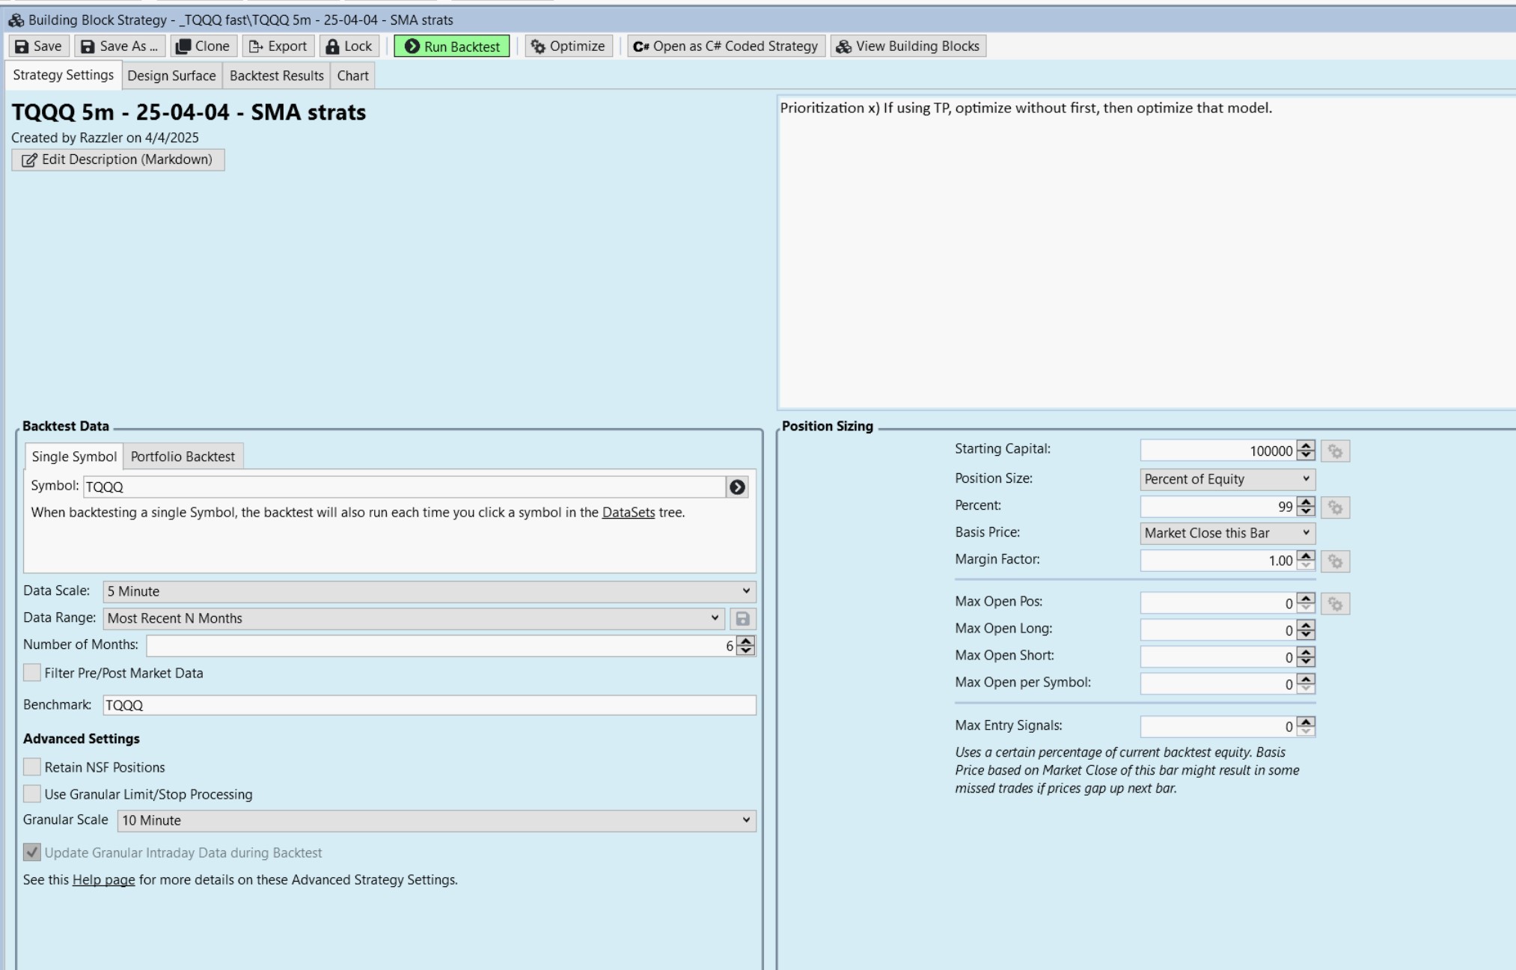Switch to the Backtest Results tab
Screen dimensions: 1516x970
[x=276, y=76]
